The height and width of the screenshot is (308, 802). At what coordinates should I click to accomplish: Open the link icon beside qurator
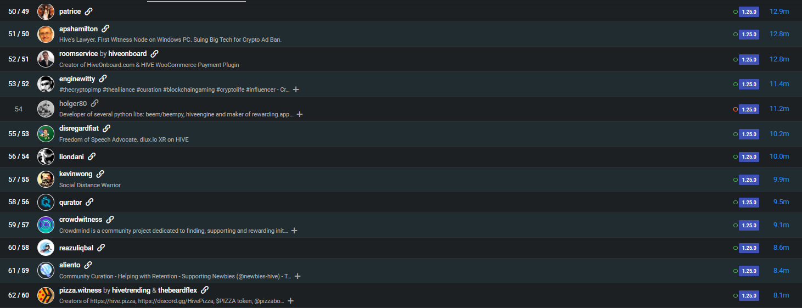click(x=89, y=202)
